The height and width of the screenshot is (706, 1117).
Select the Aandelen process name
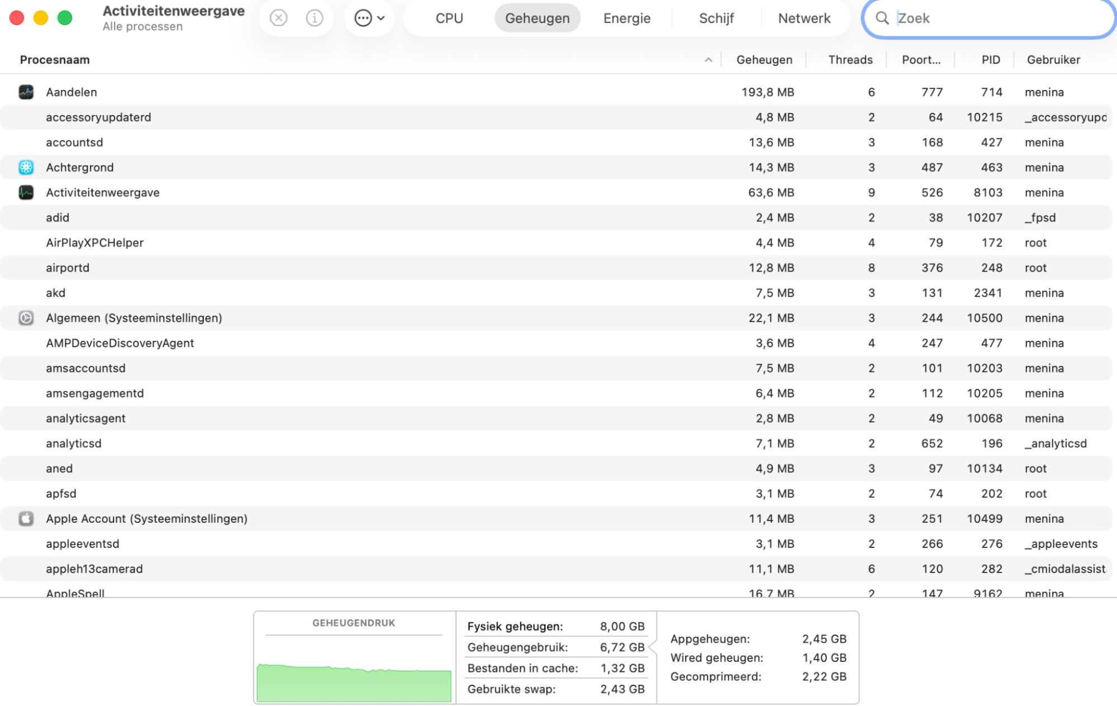pos(72,92)
